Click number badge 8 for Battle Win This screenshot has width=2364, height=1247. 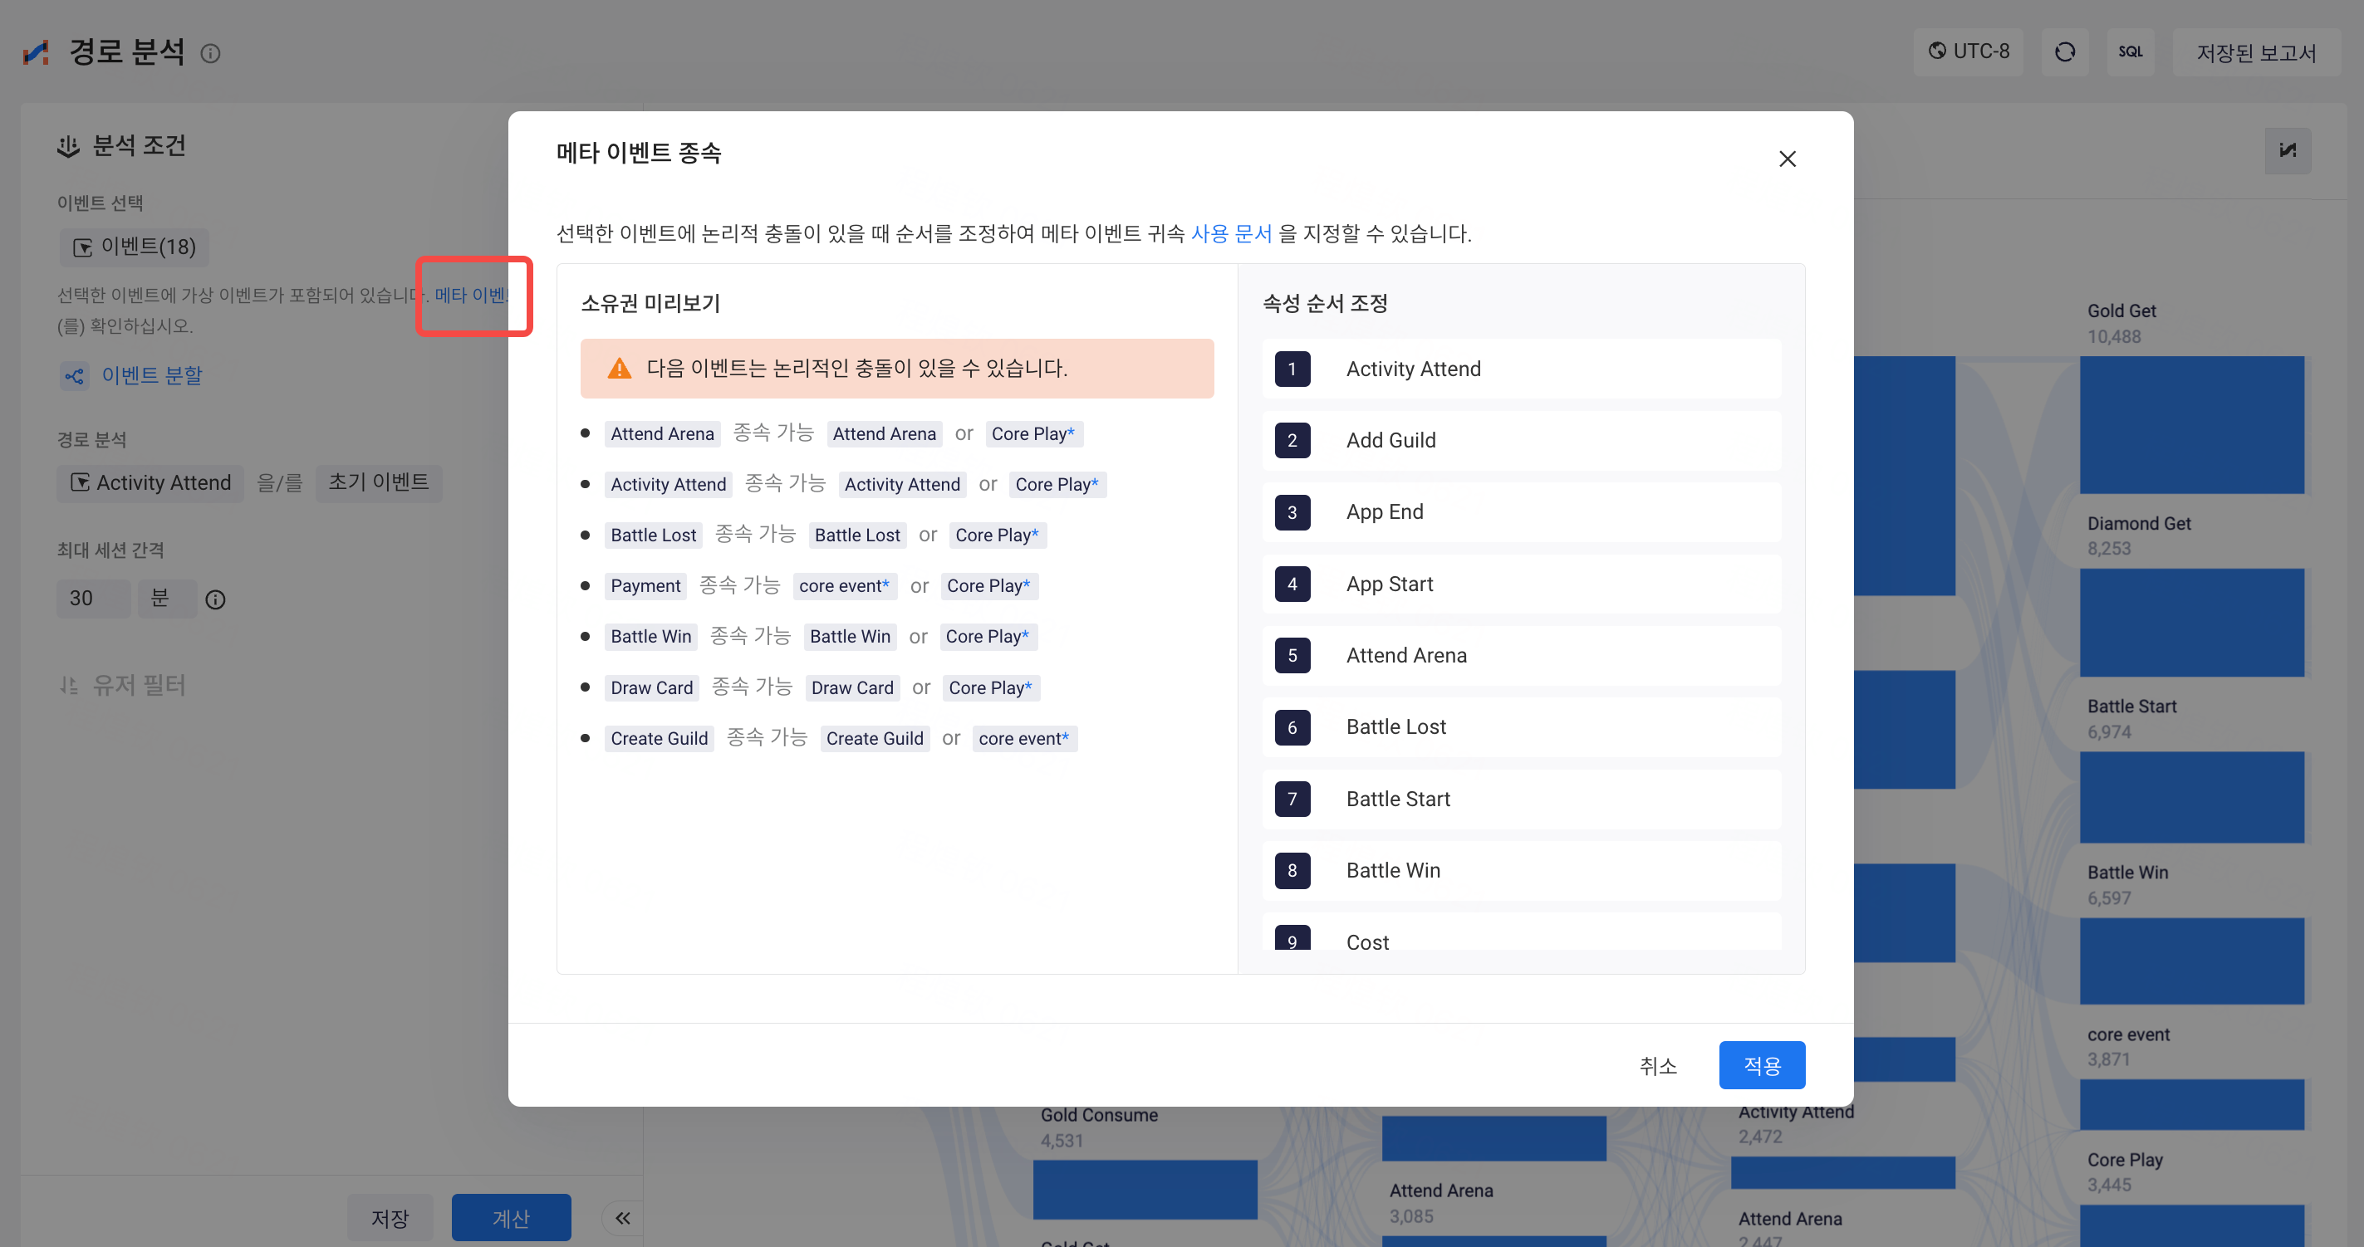point(1291,870)
